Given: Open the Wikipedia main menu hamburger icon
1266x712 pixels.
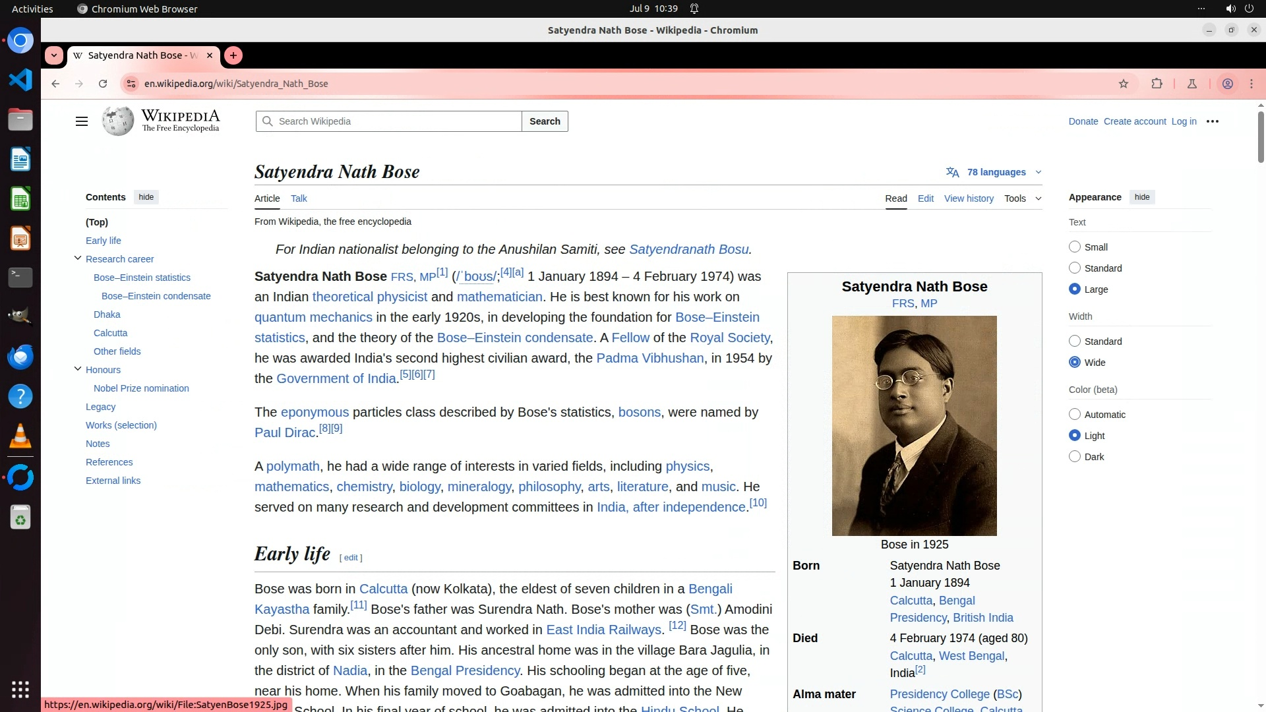Looking at the screenshot, I should (x=82, y=121).
